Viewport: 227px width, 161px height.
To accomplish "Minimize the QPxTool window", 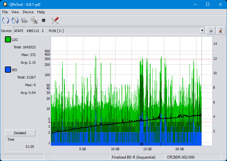I will (x=195, y=4).
